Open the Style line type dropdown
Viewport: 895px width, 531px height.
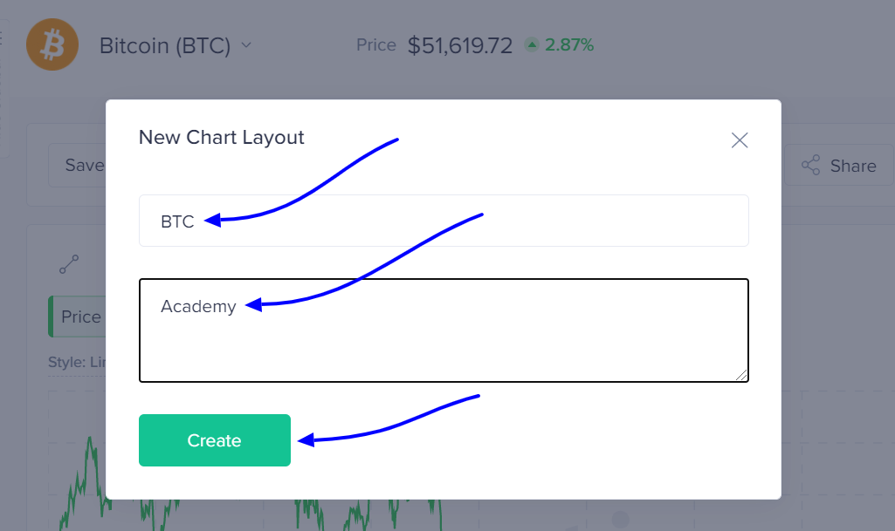(77, 363)
